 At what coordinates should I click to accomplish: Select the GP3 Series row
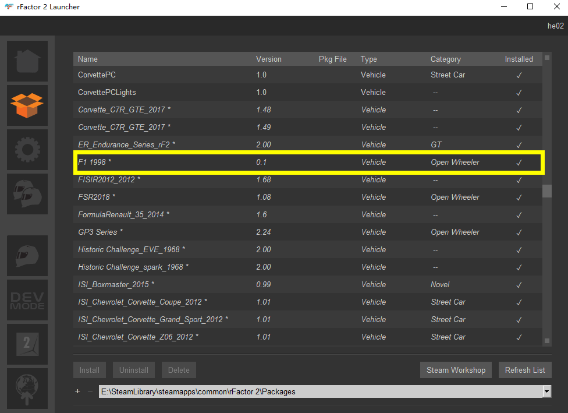click(x=307, y=232)
